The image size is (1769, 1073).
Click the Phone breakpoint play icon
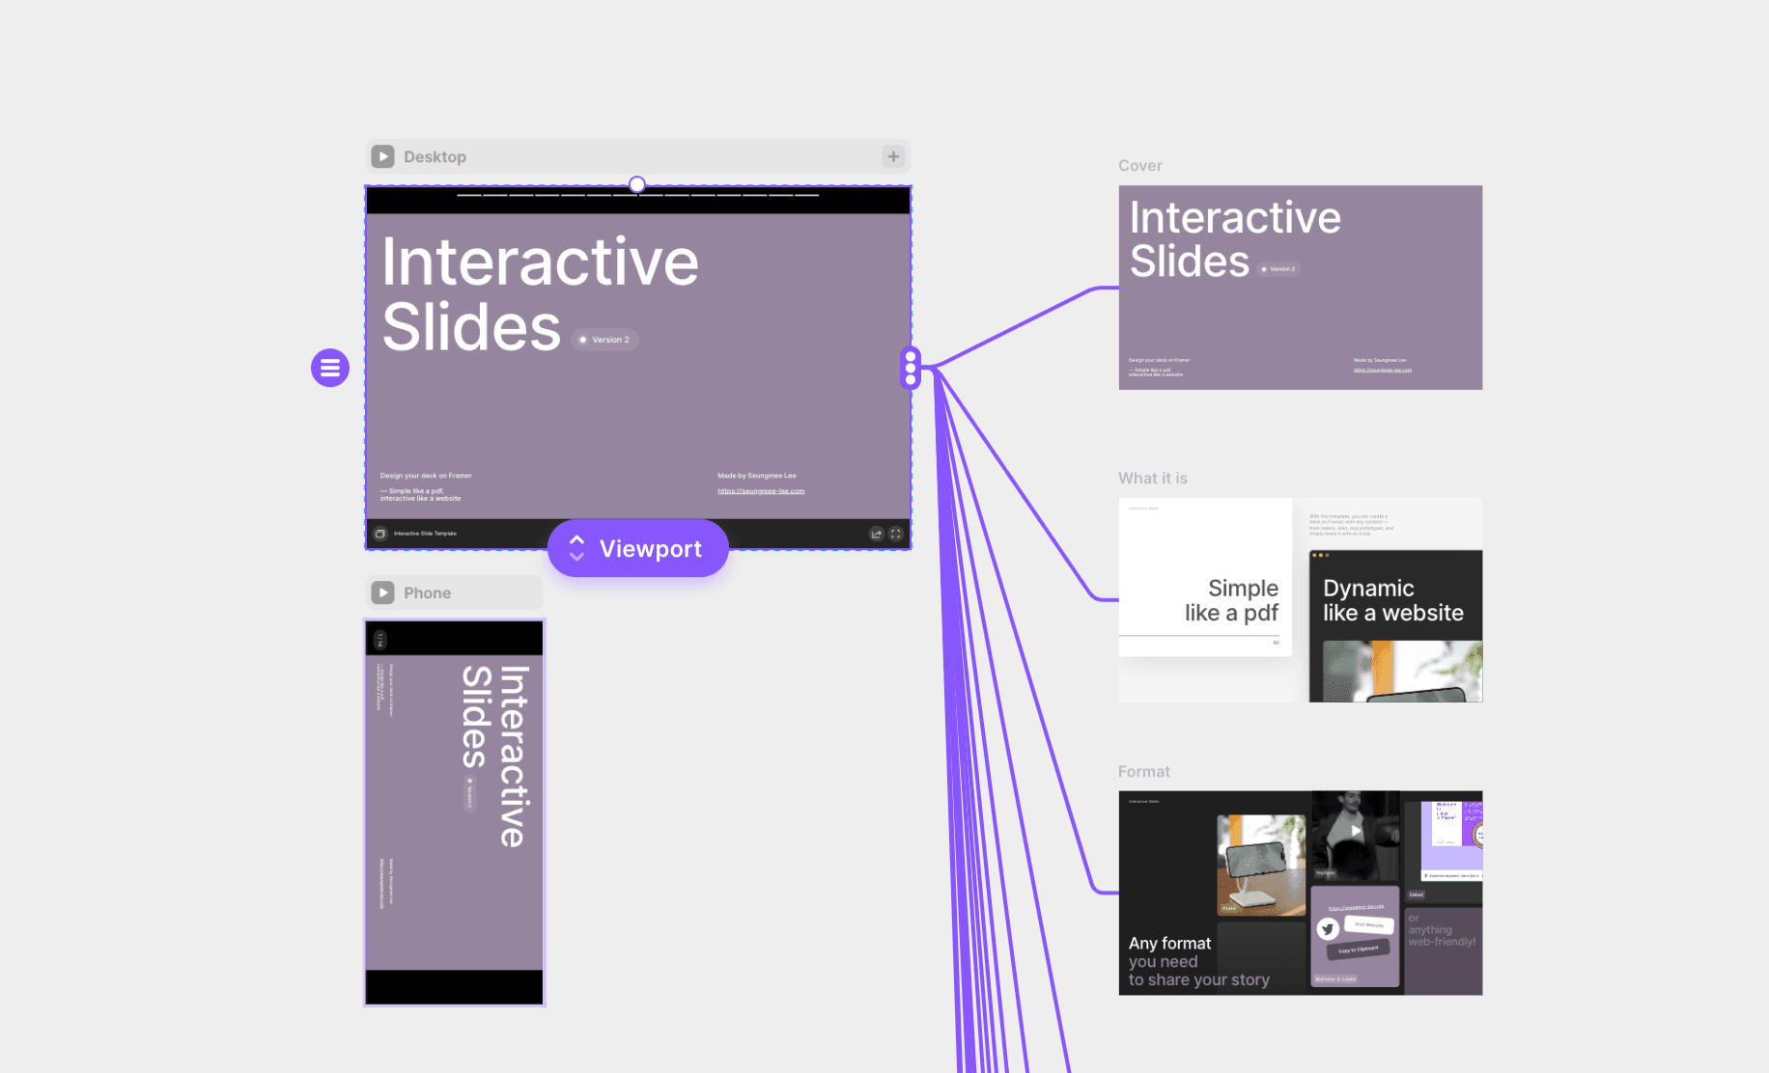[383, 592]
